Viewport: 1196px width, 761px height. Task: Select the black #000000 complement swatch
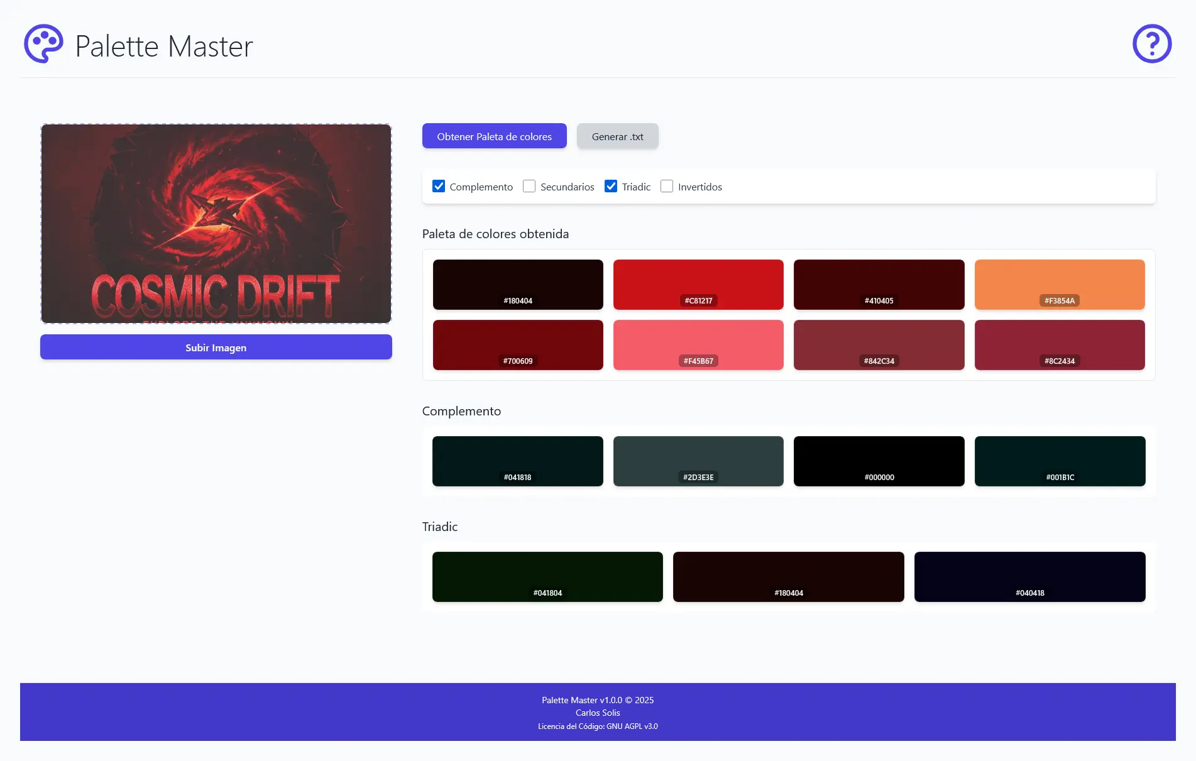tap(879, 461)
